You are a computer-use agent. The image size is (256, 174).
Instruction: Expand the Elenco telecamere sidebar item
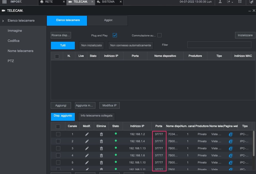(21, 20)
